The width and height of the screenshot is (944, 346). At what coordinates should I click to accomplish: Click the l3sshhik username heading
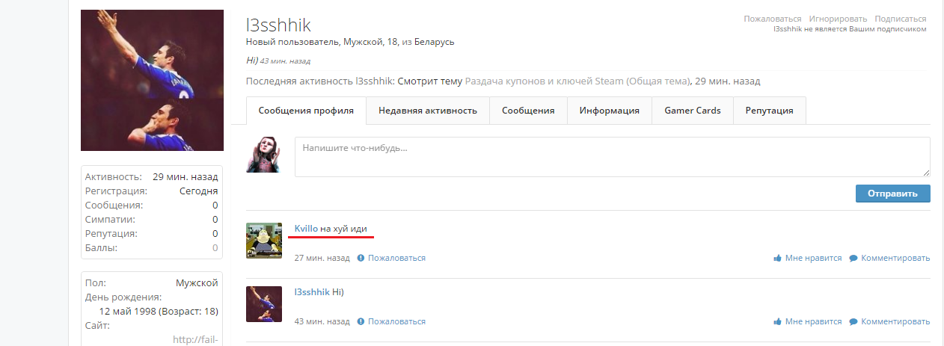pos(278,25)
